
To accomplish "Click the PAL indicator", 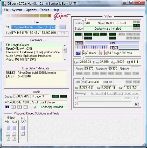I will click(128, 73).
